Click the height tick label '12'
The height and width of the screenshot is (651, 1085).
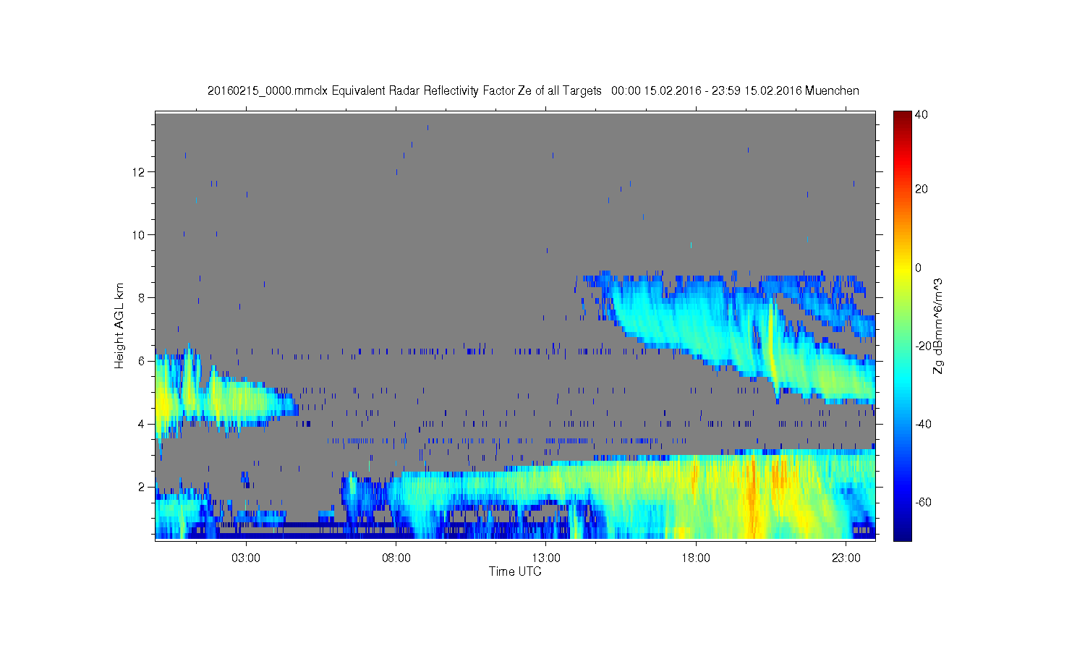(x=140, y=172)
